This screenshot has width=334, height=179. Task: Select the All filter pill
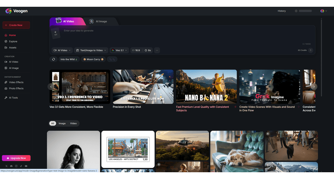(x=52, y=123)
